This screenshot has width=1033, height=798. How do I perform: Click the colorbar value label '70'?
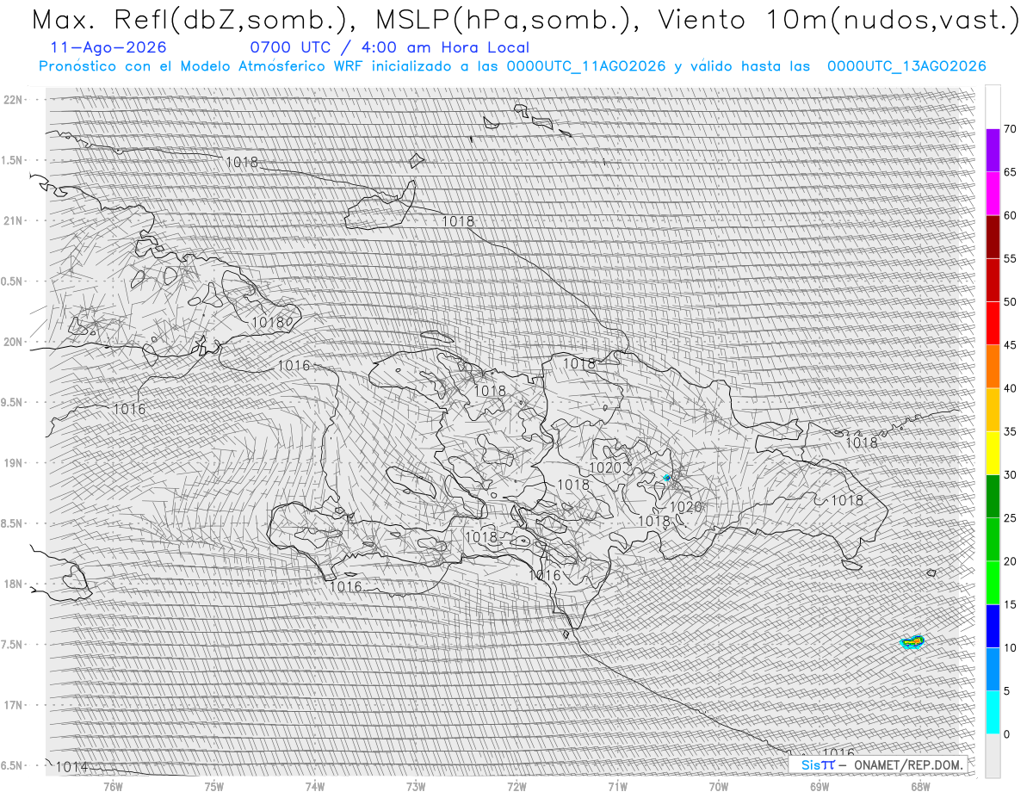1011,129
